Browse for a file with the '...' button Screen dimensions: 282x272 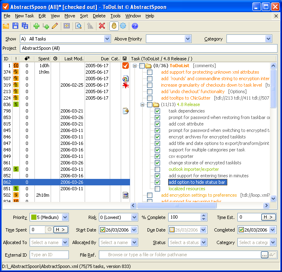click(264, 255)
